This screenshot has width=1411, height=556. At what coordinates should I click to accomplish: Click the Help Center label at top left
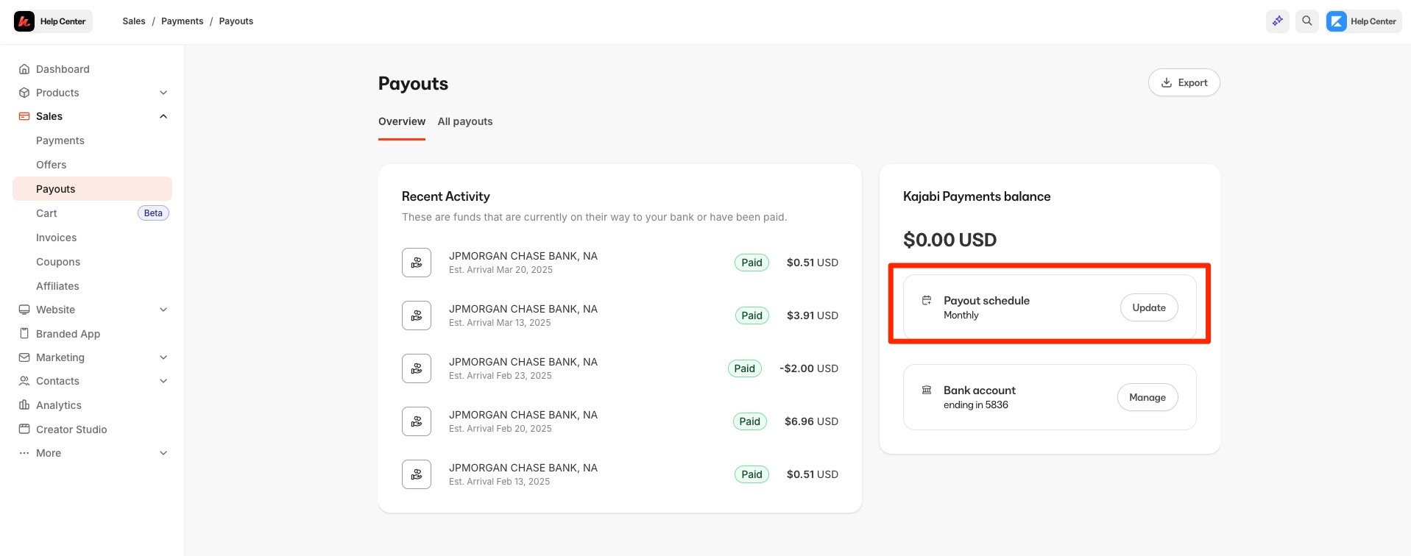63,21
